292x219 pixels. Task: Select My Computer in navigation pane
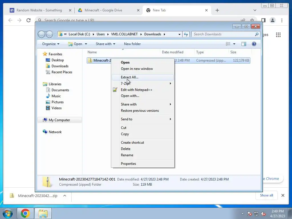pos(59,120)
